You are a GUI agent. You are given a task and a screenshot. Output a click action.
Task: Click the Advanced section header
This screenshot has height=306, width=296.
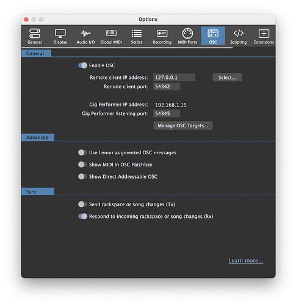pyautogui.click(x=38, y=138)
